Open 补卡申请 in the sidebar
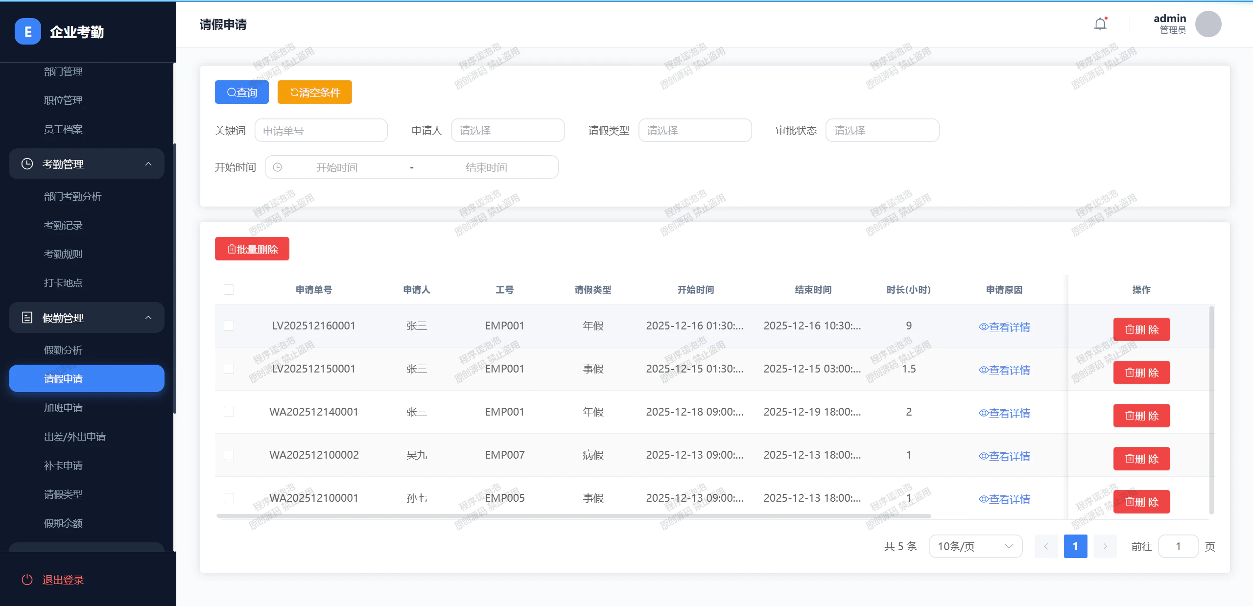The height and width of the screenshot is (606, 1253). pyautogui.click(x=63, y=466)
